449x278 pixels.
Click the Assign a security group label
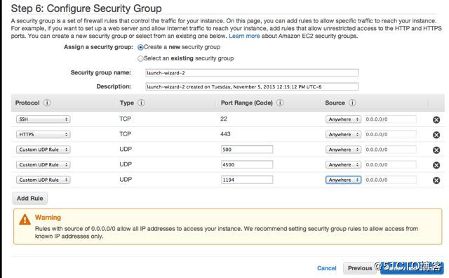point(98,47)
